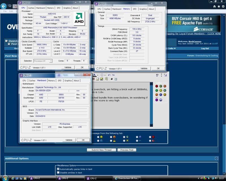This screenshot has height=181, width=226.
Task: Click Validate in CPU-Z CPU window
Action: point(68,67)
